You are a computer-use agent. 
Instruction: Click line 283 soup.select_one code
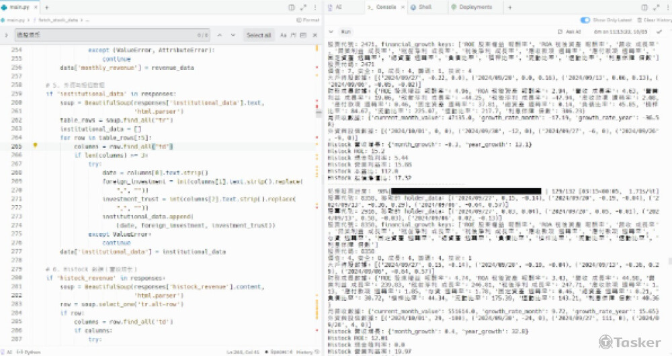122,304
